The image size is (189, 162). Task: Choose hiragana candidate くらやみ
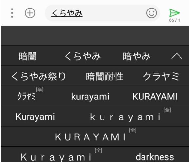coord(83,56)
